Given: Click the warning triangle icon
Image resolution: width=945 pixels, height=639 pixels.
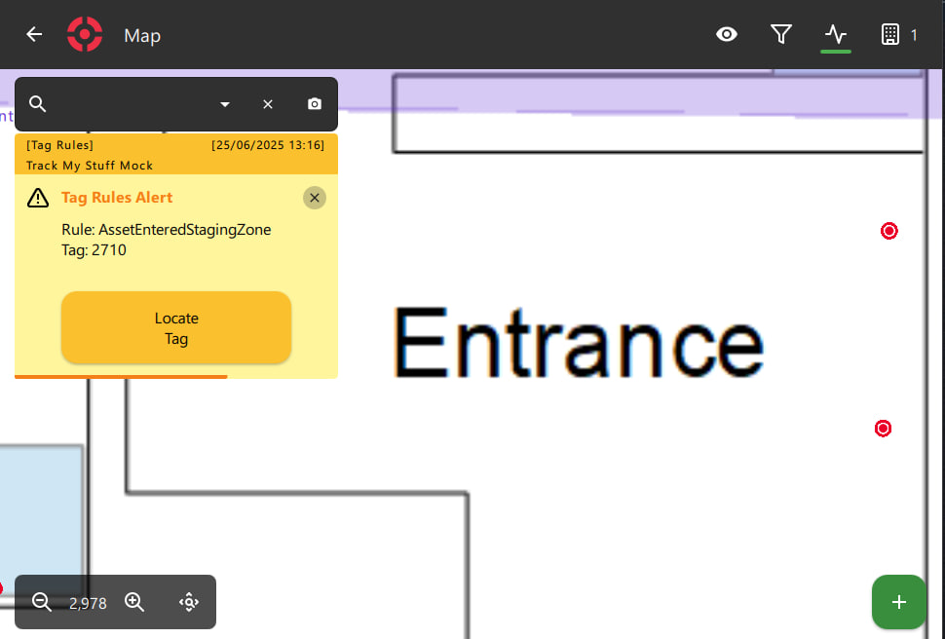Looking at the screenshot, I should tap(38, 198).
